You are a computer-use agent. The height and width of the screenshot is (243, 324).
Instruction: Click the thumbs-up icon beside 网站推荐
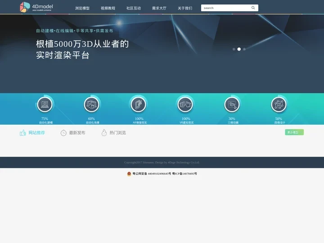click(23, 133)
